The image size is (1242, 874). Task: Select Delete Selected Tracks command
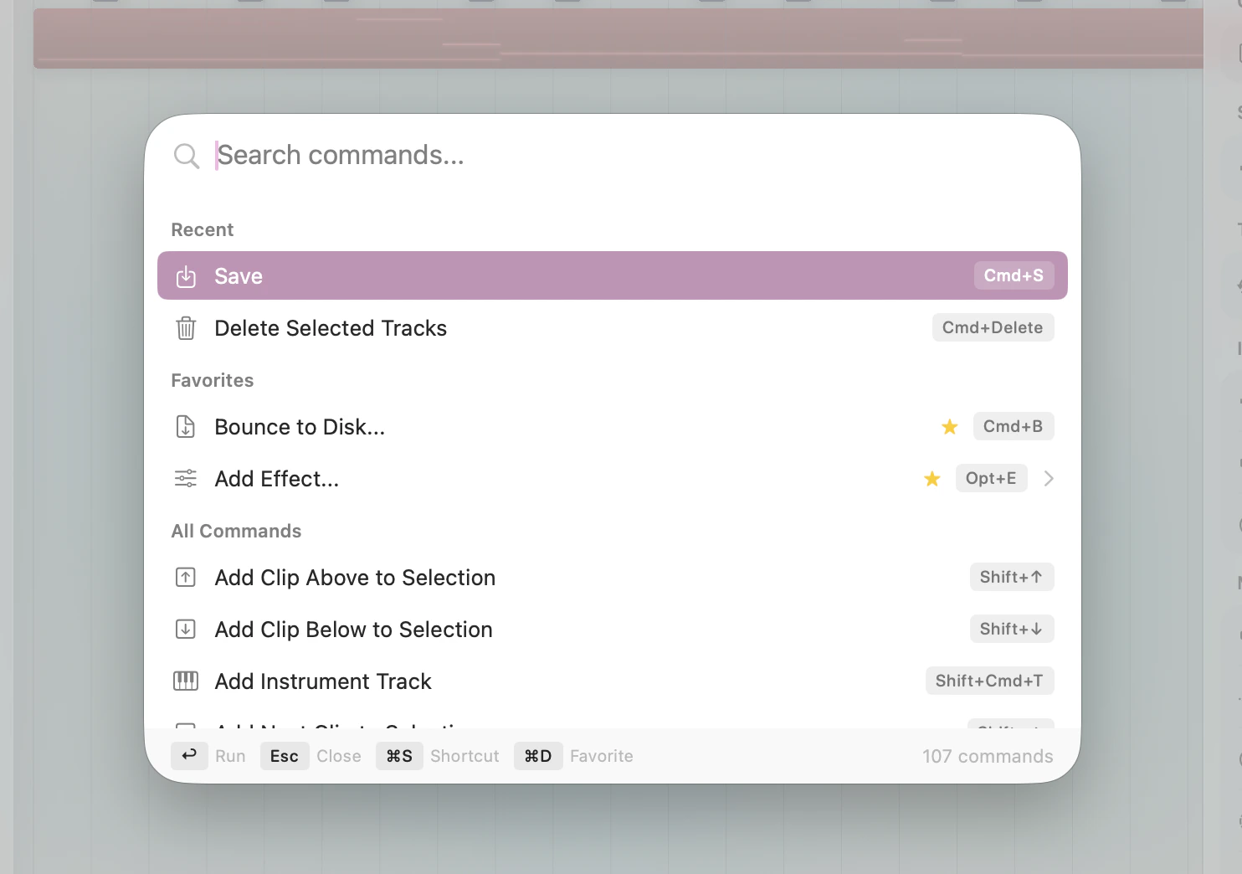point(613,328)
